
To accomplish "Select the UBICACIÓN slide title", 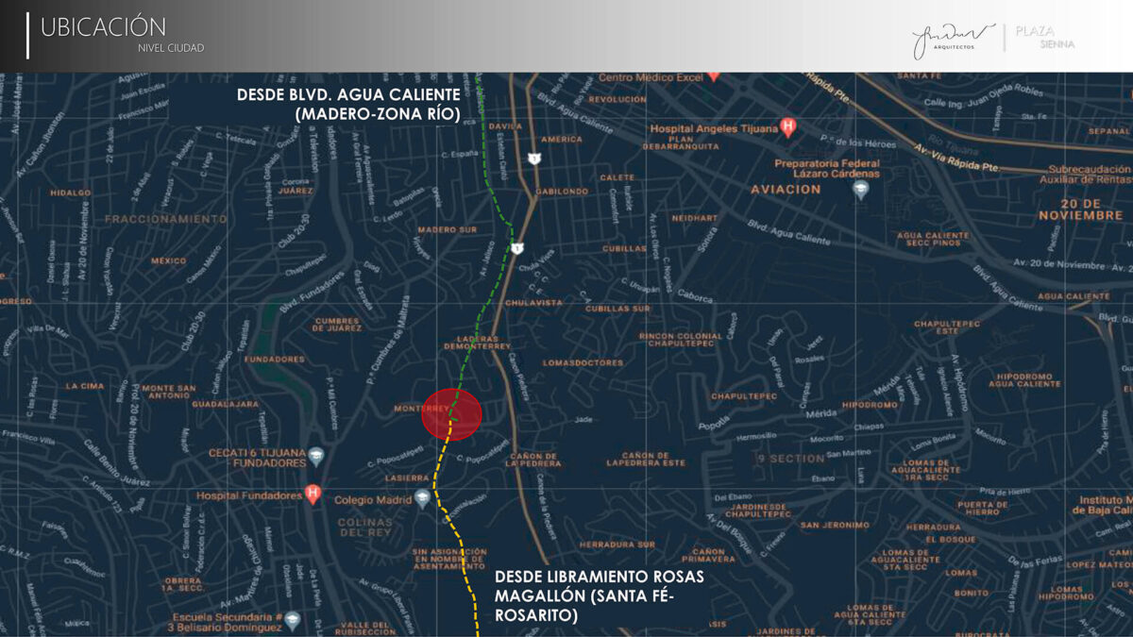I will pos(103,26).
